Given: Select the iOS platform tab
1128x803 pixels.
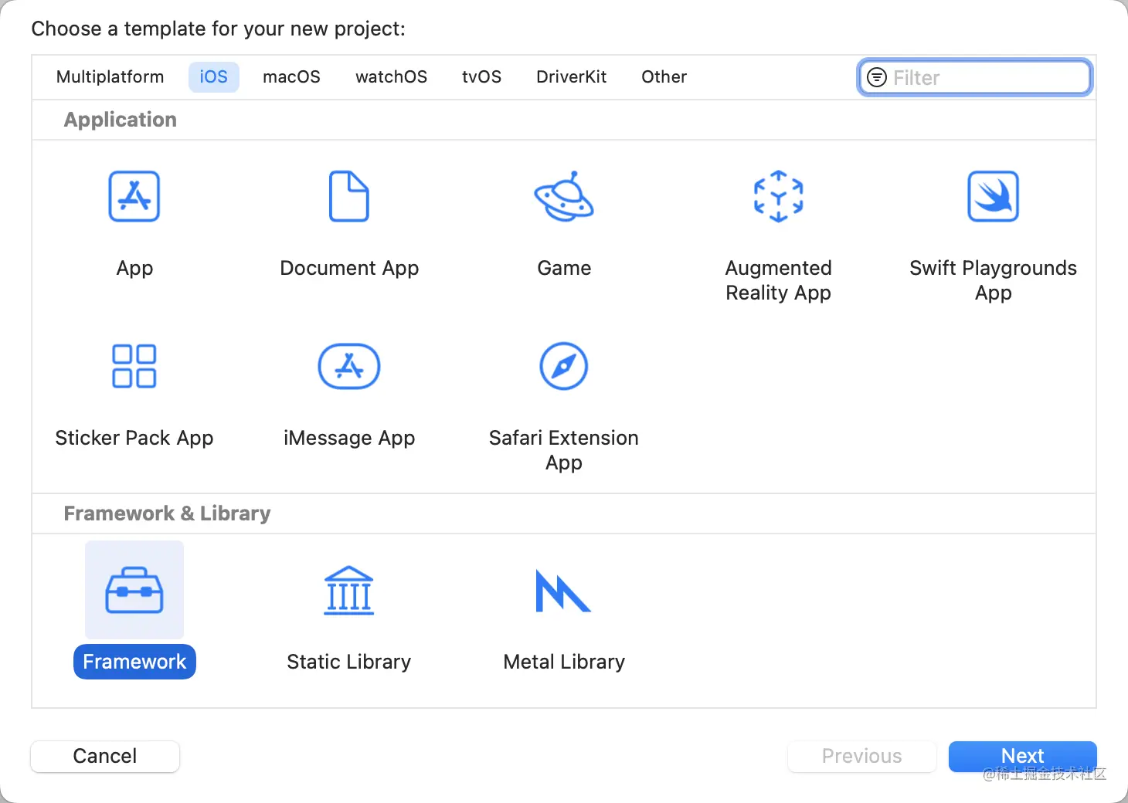Looking at the screenshot, I should (214, 77).
